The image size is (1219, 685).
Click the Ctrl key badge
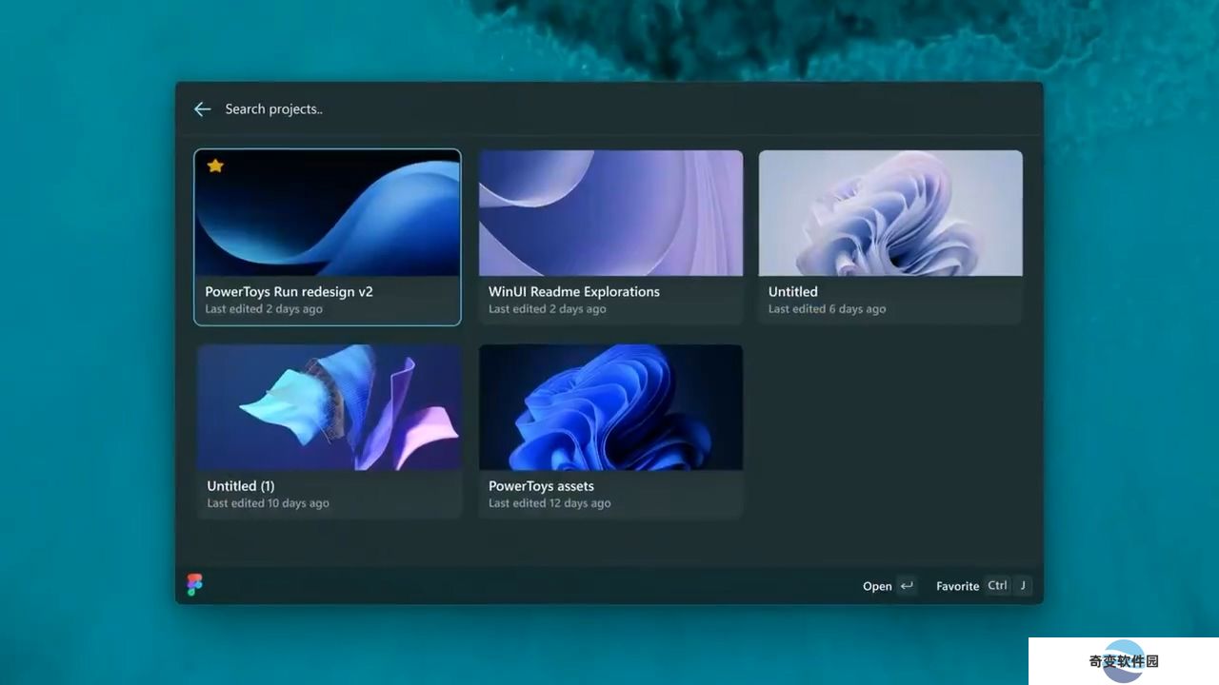(997, 586)
